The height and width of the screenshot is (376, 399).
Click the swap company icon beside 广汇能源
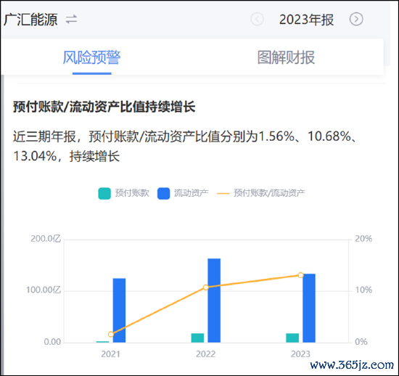pyautogui.click(x=71, y=20)
